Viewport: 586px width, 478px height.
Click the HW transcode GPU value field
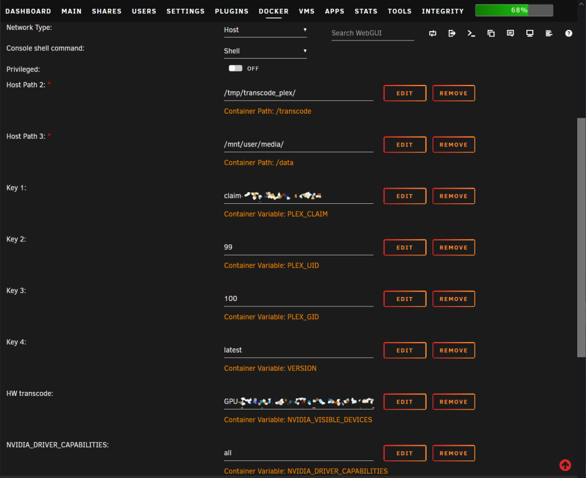point(299,402)
